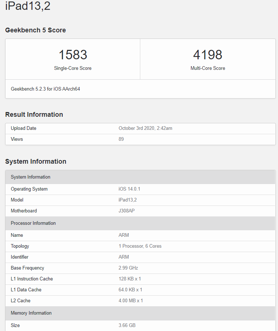Click the 128 KB x 1 value

(x=130, y=279)
